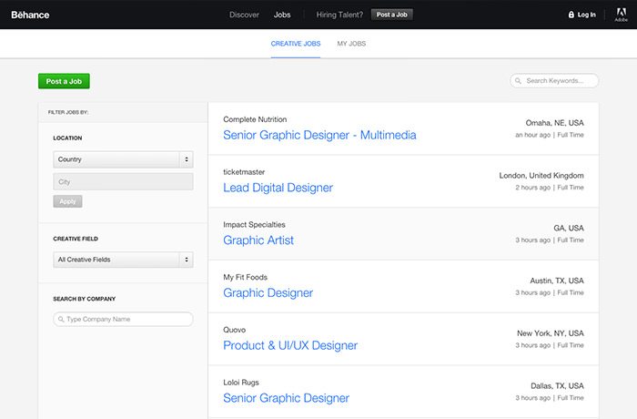
Task: Click the Austin, TX, USA location
Action: coord(557,281)
